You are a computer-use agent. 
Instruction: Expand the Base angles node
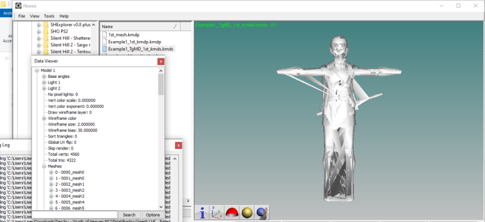[x=44, y=76]
